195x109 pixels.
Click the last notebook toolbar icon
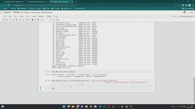(58, 20)
